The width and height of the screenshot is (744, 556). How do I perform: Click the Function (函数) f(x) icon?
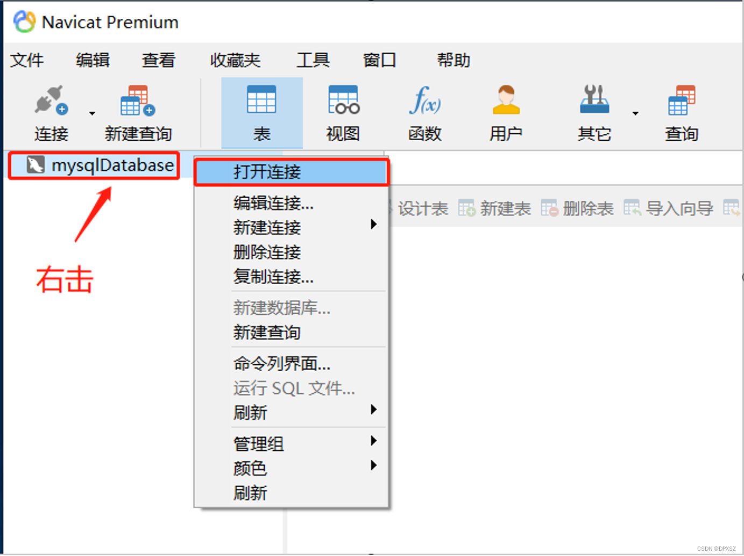[x=425, y=100]
